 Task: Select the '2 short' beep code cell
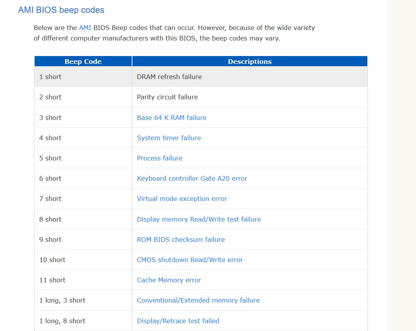(83, 97)
